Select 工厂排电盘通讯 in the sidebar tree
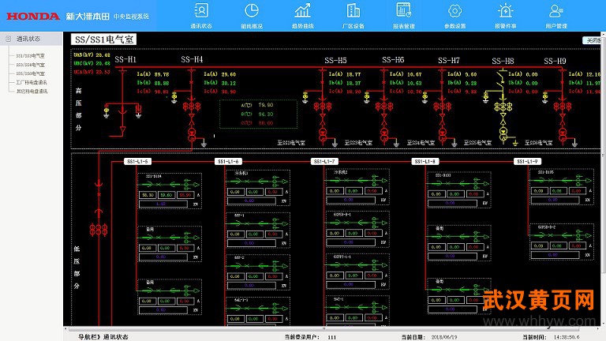Image resolution: width=606 pixels, height=341 pixels. pos(32,82)
